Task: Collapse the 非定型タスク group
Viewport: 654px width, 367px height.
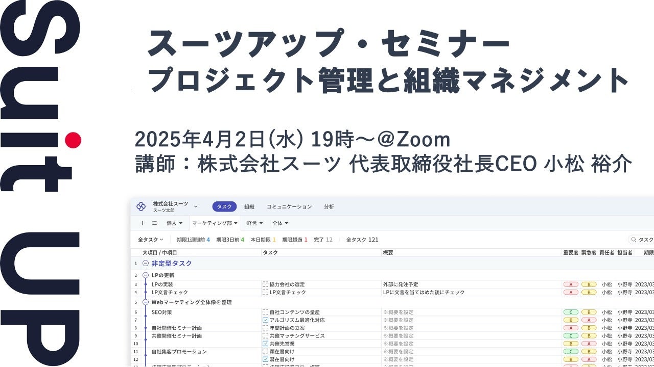Action: pos(146,264)
